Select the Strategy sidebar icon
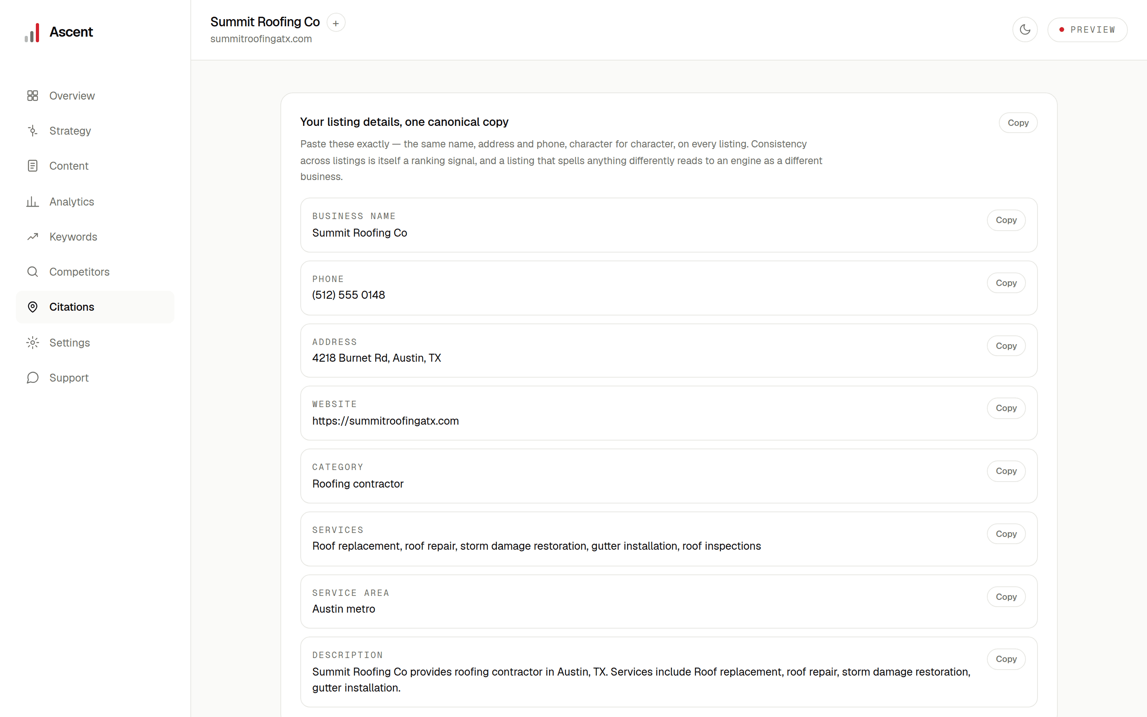The width and height of the screenshot is (1147, 717). 32,131
